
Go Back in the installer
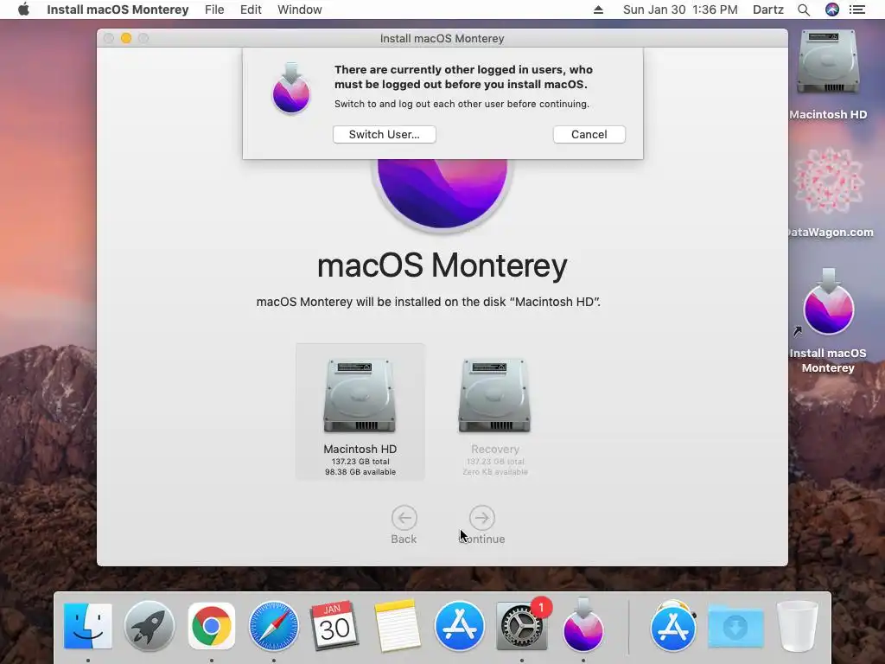(x=404, y=525)
